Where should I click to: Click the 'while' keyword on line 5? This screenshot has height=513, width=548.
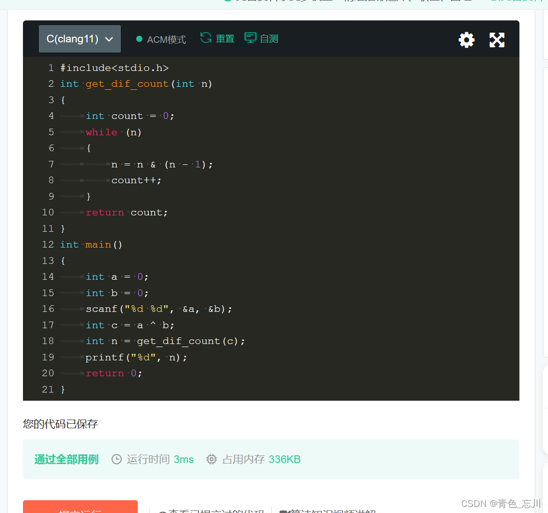102,132
